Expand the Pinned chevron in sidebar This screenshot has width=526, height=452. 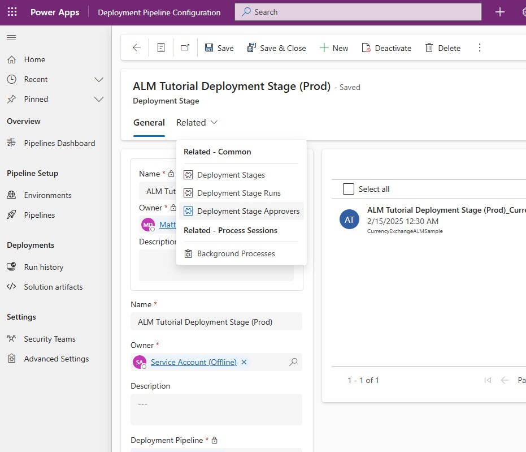click(99, 100)
